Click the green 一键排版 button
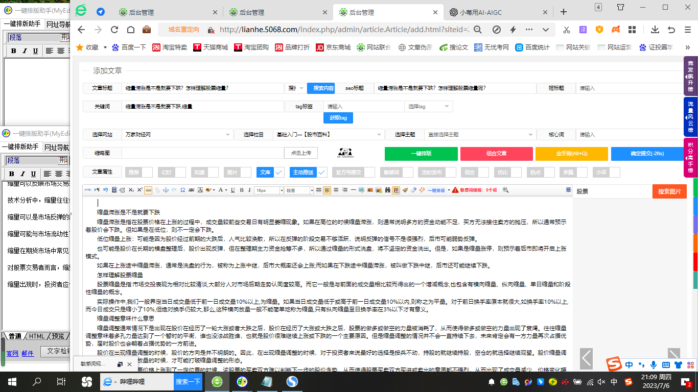The height and width of the screenshot is (392, 698). (420, 153)
